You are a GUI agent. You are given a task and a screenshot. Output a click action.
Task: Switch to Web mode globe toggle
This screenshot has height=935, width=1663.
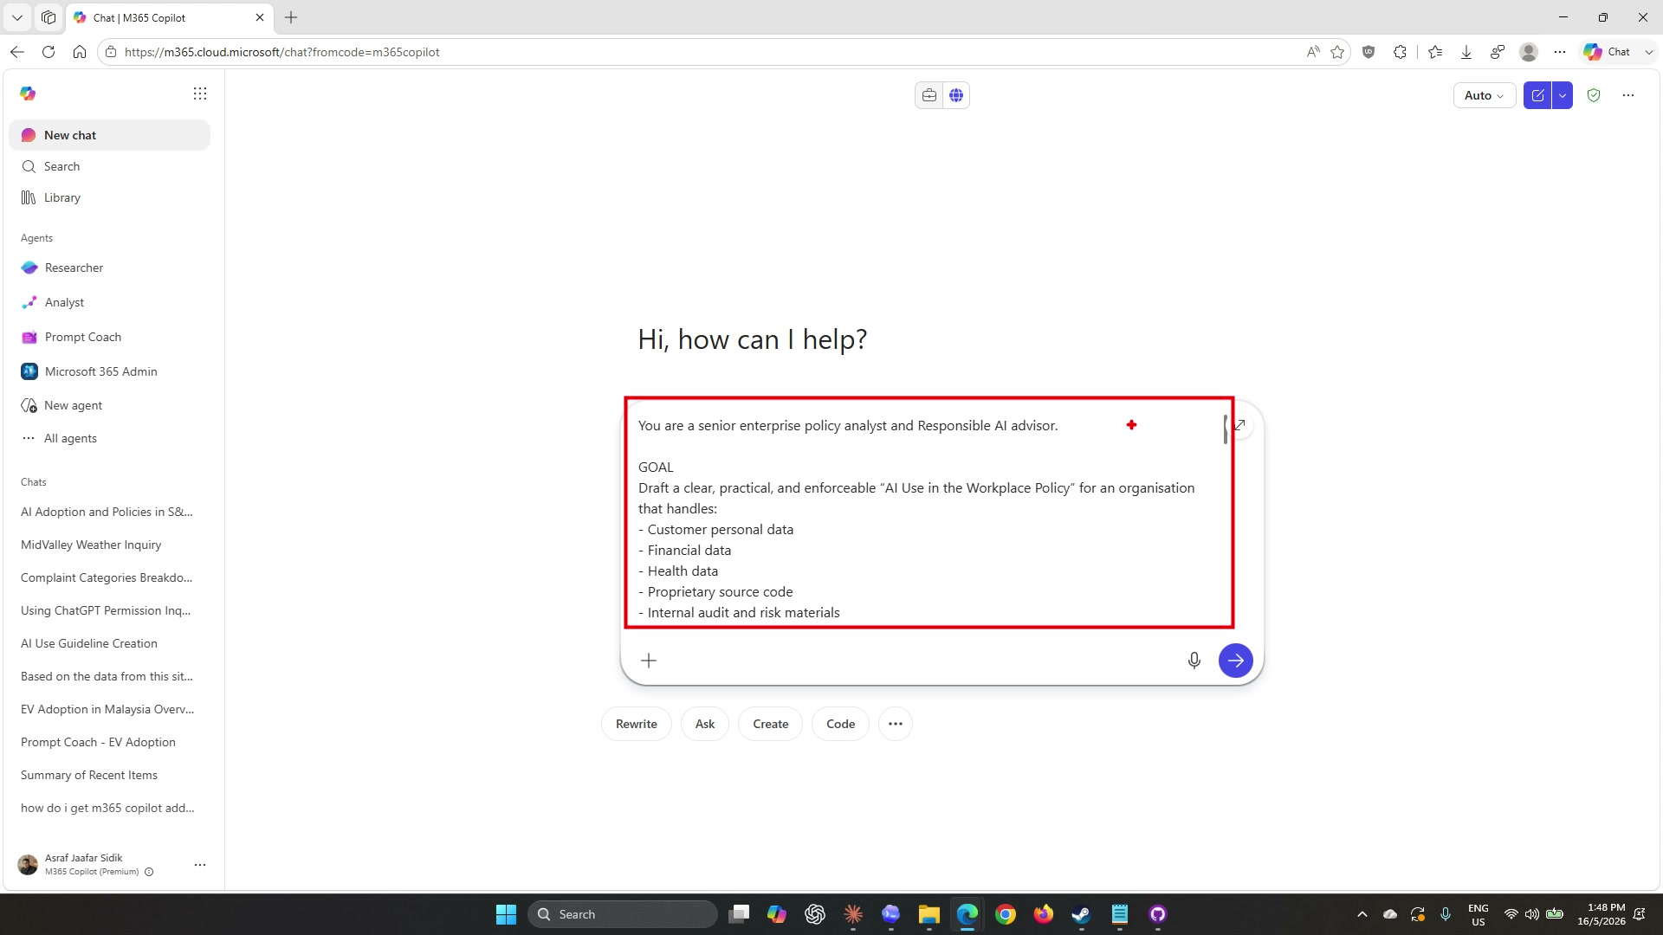click(x=956, y=95)
